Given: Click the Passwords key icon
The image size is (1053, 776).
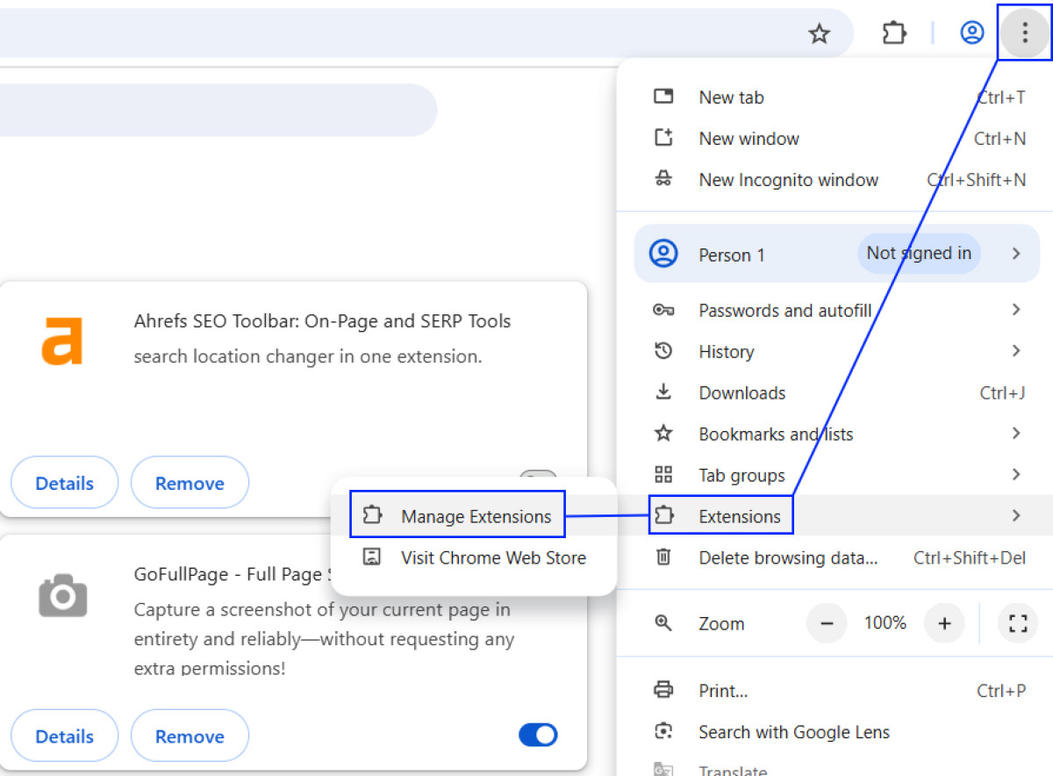Looking at the screenshot, I should tap(664, 310).
